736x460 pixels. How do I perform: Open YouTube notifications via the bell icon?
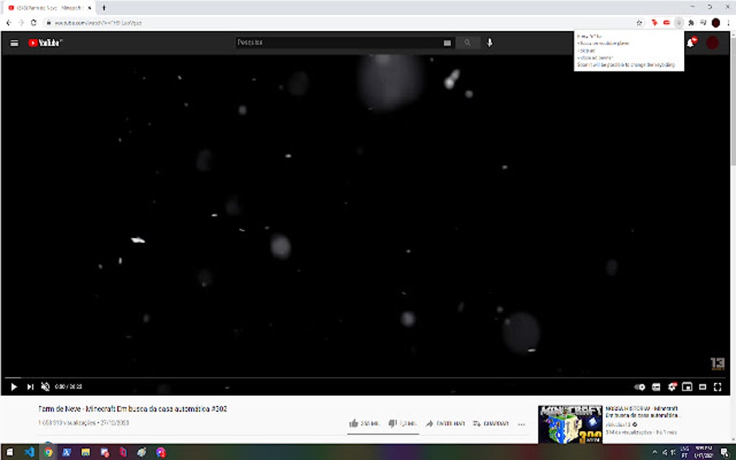point(691,43)
